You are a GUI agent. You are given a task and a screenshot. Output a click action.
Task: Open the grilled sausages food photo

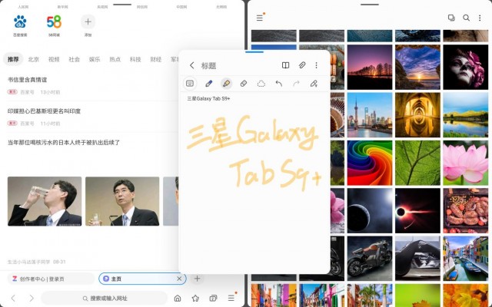click(x=466, y=210)
